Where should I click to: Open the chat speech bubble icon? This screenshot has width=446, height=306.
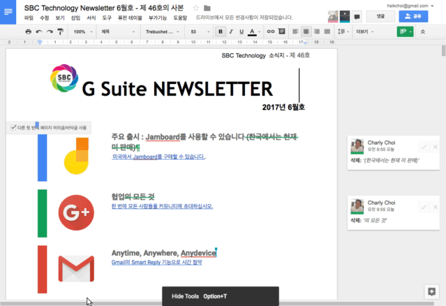click(x=357, y=17)
